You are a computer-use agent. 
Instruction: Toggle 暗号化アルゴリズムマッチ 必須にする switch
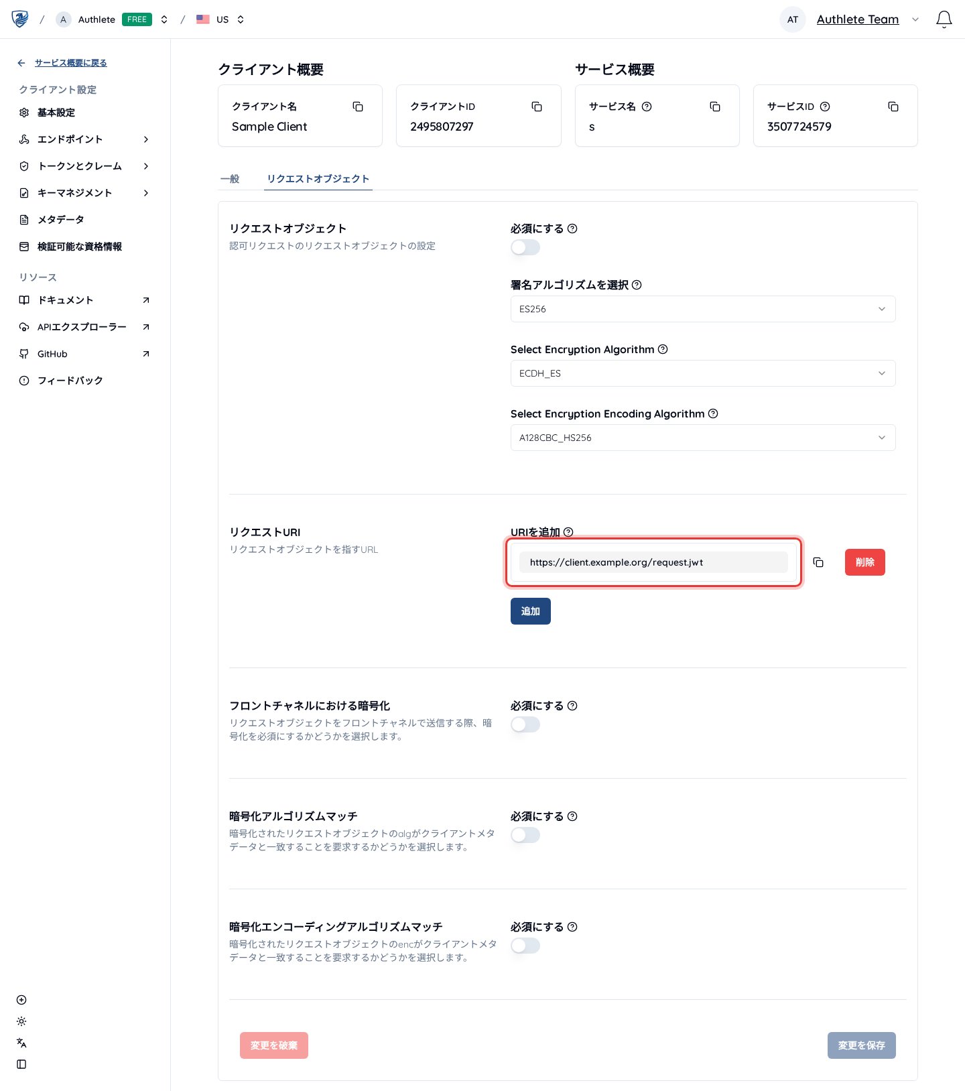525,835
